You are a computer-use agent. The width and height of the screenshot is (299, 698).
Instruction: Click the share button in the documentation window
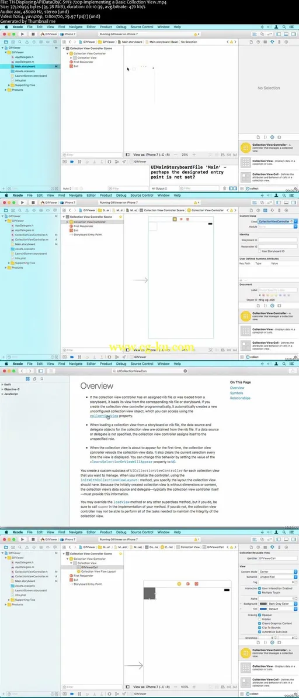pyautogui.click(x=292, y=370)
